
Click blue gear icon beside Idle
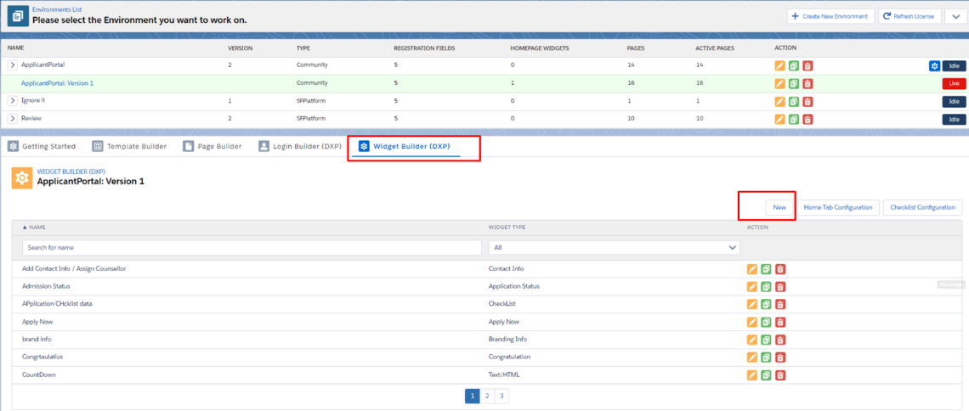934,65
